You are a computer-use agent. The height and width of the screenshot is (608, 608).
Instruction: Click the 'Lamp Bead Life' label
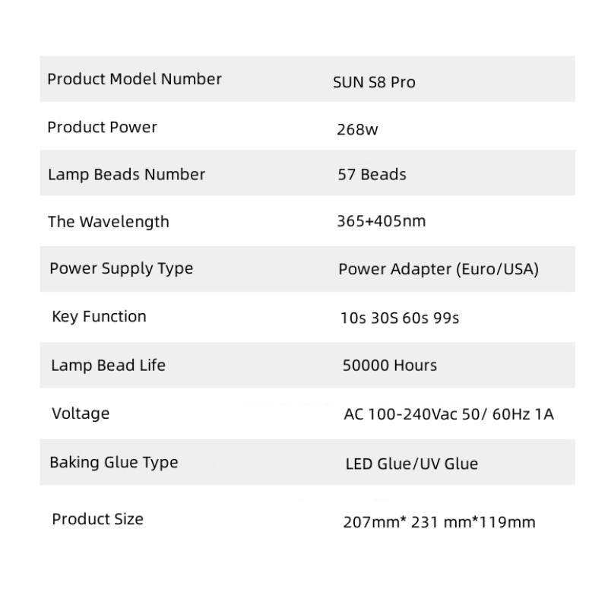[x=108, y=365]
